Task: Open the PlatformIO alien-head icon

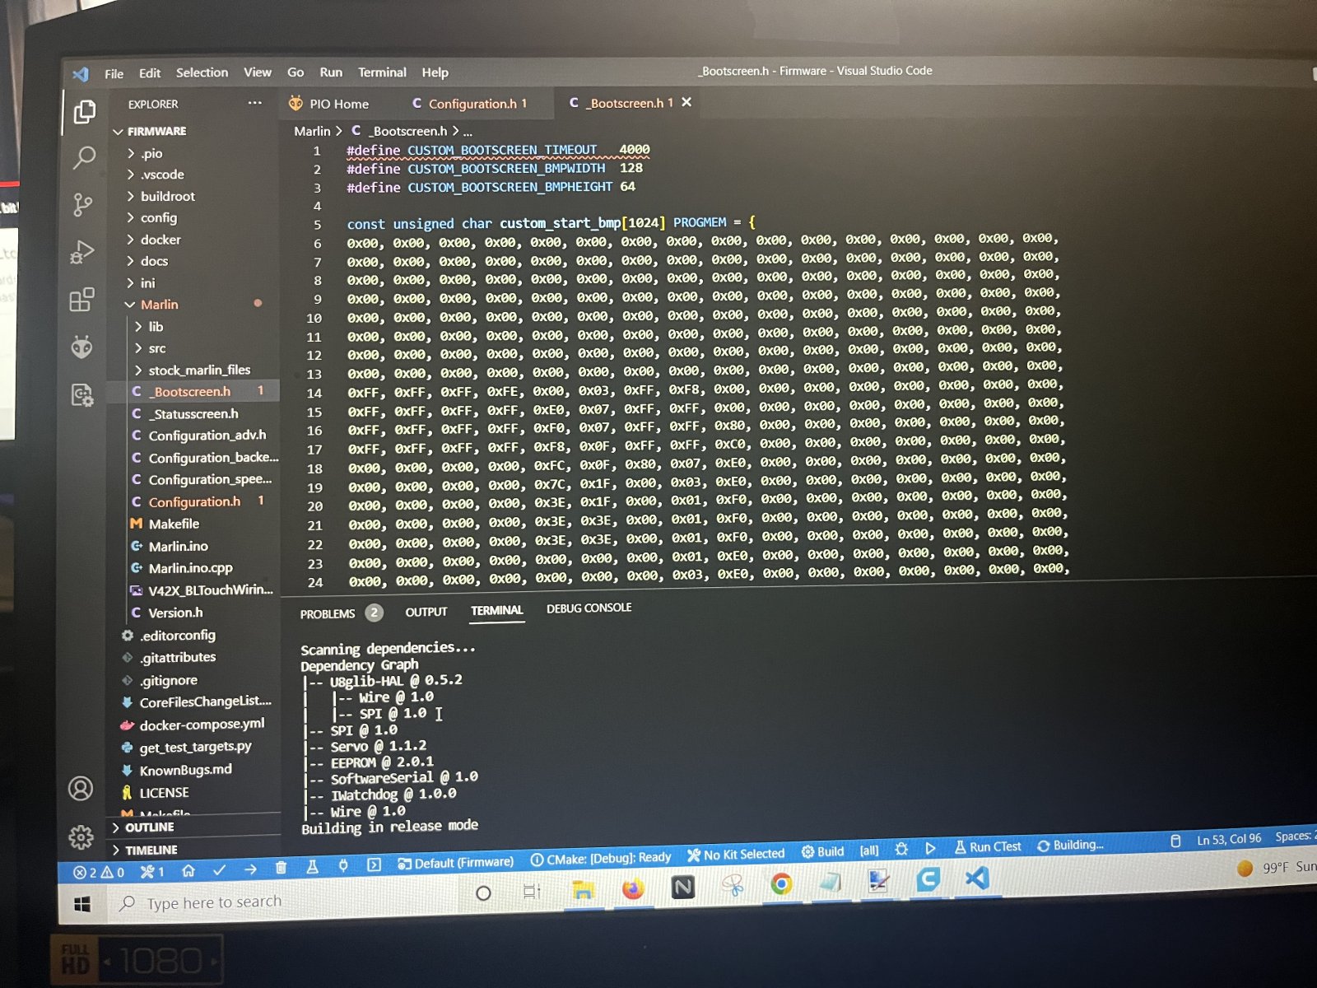Action: pos(81,347)
